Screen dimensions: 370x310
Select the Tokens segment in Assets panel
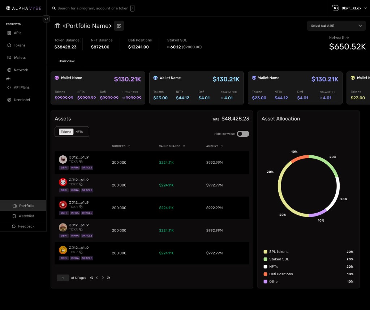tap(66, 132)
